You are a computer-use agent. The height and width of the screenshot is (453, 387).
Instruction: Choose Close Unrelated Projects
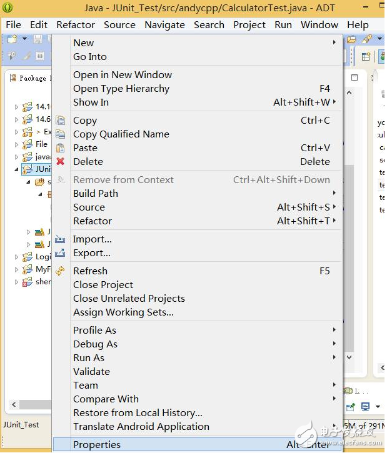tap(129, 299)
